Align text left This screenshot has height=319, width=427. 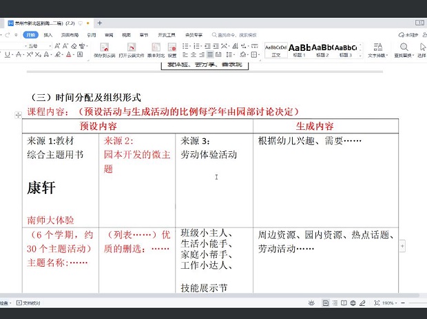(x=185, y=55)
